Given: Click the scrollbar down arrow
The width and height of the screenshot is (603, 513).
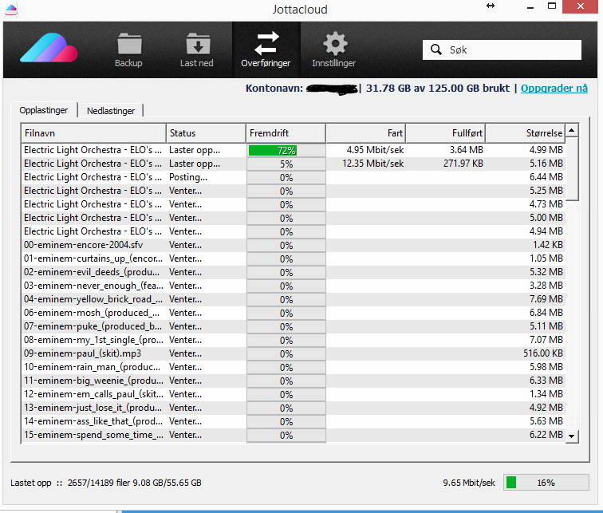Looking at the screenshot, I should tap(572, 436).
